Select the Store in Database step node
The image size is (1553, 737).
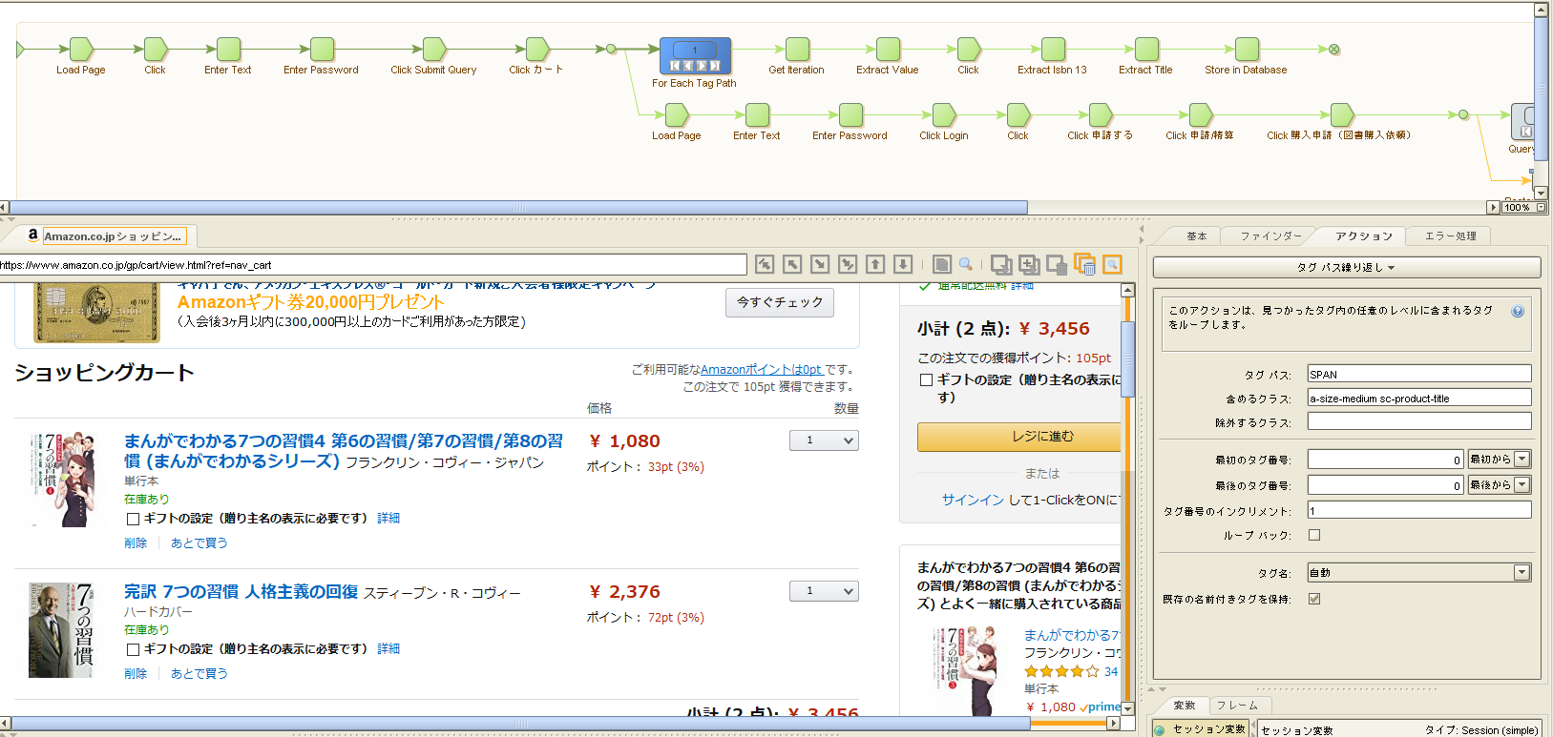click(x=1246, y=50)
